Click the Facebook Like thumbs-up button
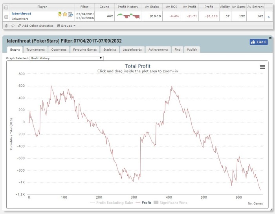275x214 pixels. (x=258, y=42)
